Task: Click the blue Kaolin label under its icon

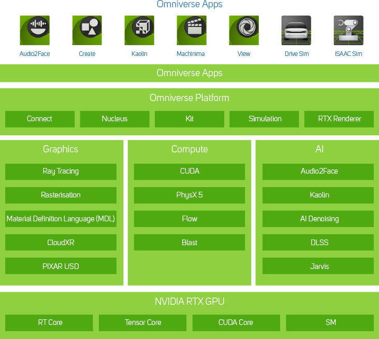Action: coord(139,54)
